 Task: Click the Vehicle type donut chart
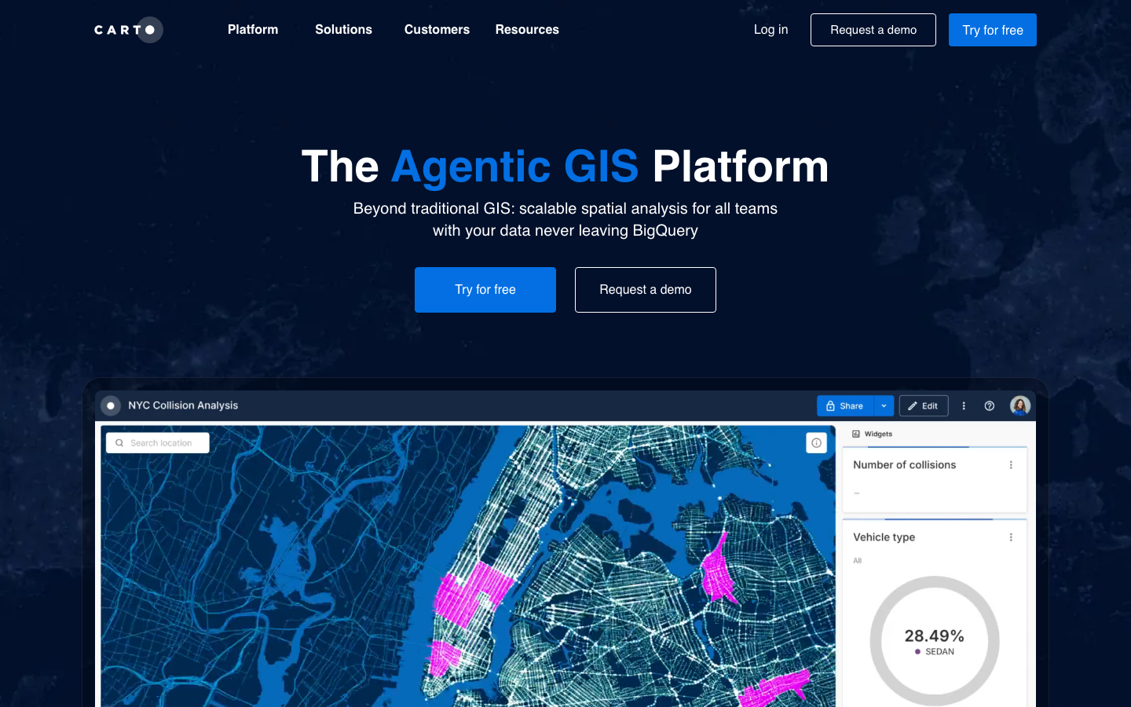[934, 640]
